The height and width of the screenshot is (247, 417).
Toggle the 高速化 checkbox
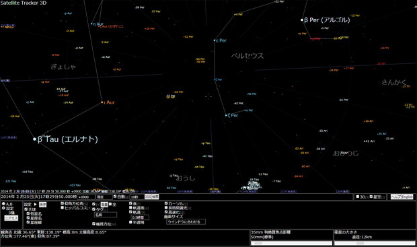[166, 212]
